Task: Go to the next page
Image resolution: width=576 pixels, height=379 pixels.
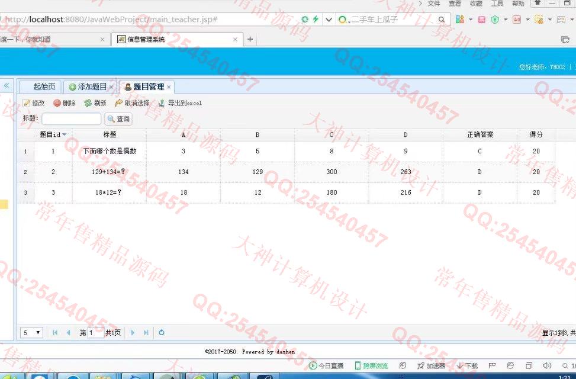Action: (133, 333)
